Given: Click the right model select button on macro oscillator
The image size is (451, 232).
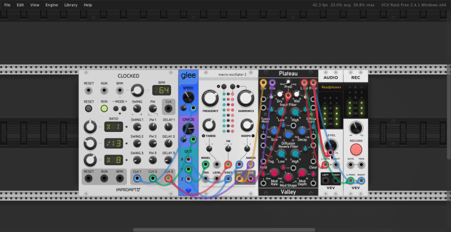Looking at the screenshot, I should point(233,86).
